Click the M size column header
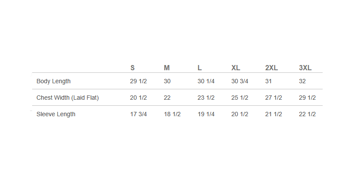The image size is (360, 186). tap(167, 68)
